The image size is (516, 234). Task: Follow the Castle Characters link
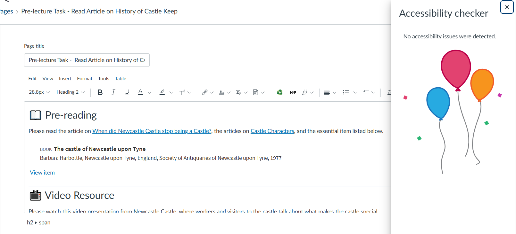pos(272,131)
